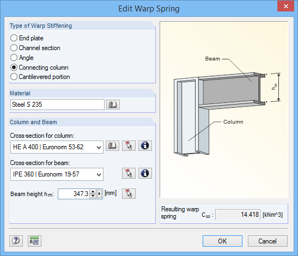The height and width of the screenshot is (256, 298).
Task: Increase beam height with up spinner
Action: (x=93, y=192)
